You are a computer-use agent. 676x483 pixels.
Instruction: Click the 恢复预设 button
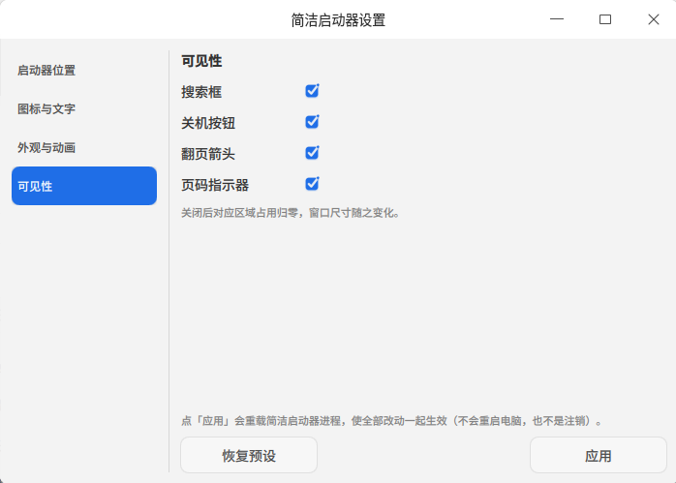point(249,456)
